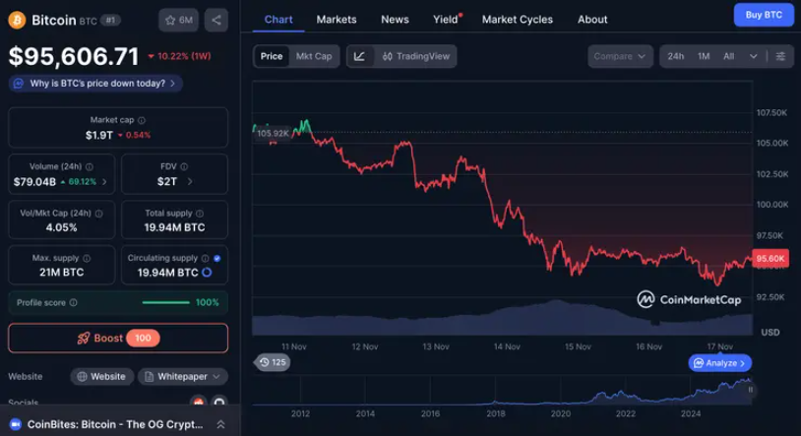
Task: Click the Bitcoin logo icon
Action: click(x=17, y=20)
